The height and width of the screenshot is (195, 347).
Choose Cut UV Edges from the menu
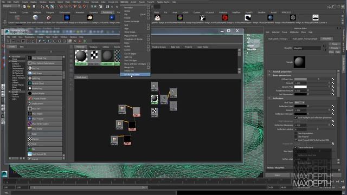pyautogui.click(x=130, y=54)
